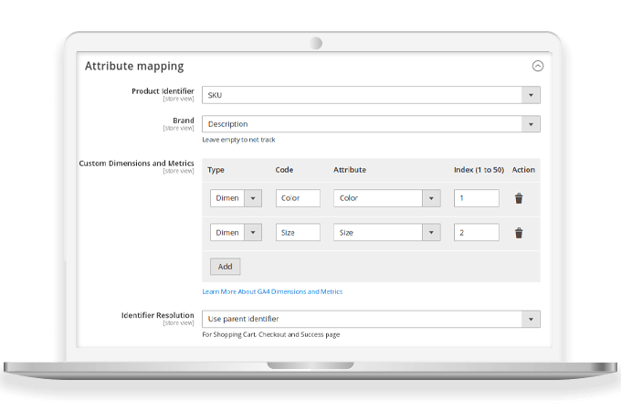Click the 'Leave empty to not track' note
The width and height of the screenshot is (621, 411).
(x=238, y=140)
